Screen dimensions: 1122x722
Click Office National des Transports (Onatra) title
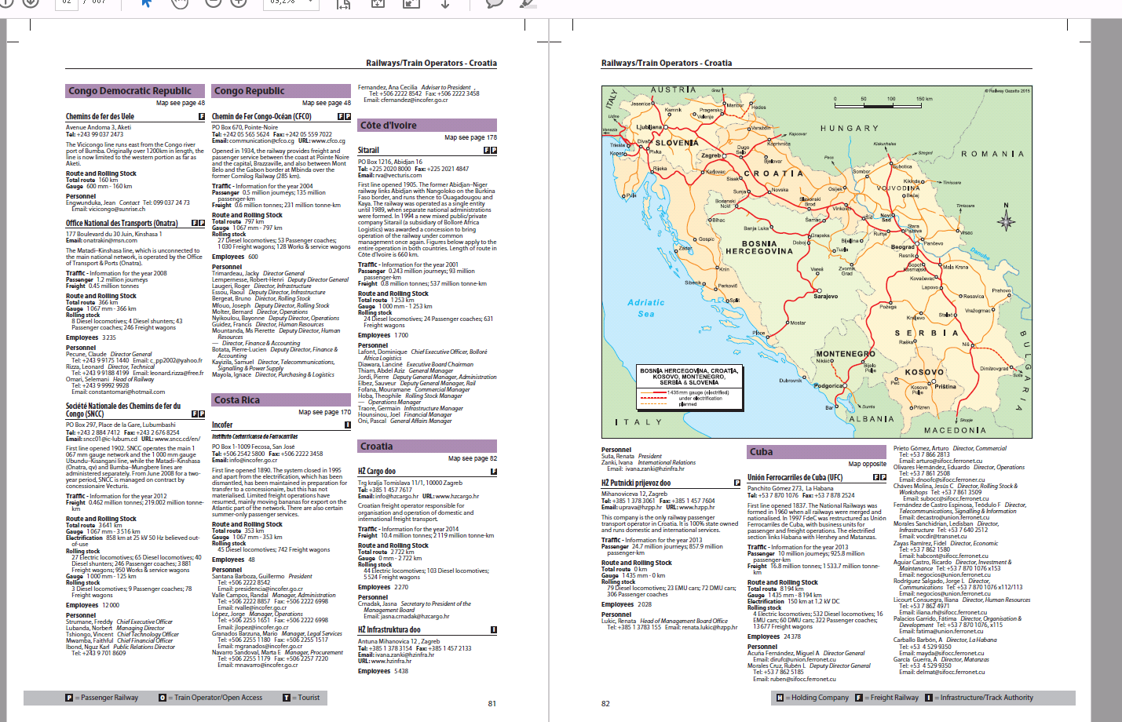coord(121,223)
